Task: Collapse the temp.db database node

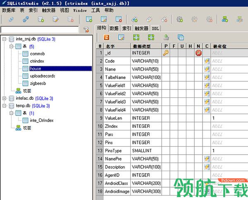Action: [x=4, y=106]
